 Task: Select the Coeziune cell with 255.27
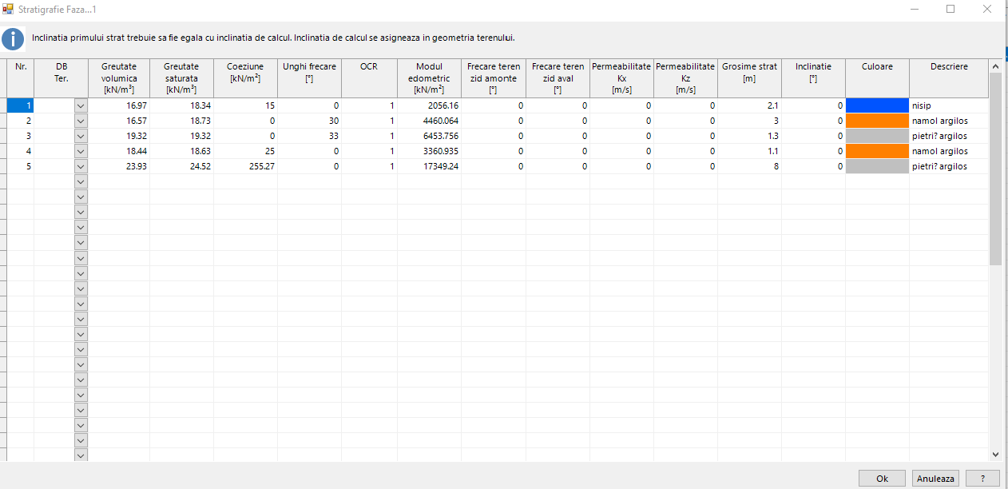pos(245,166)
